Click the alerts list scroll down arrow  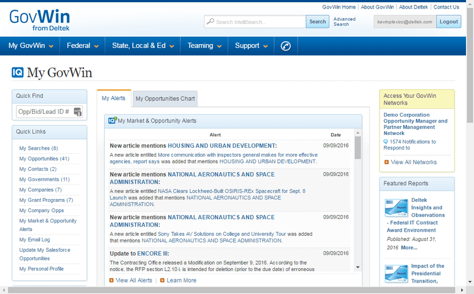point(358,267)
